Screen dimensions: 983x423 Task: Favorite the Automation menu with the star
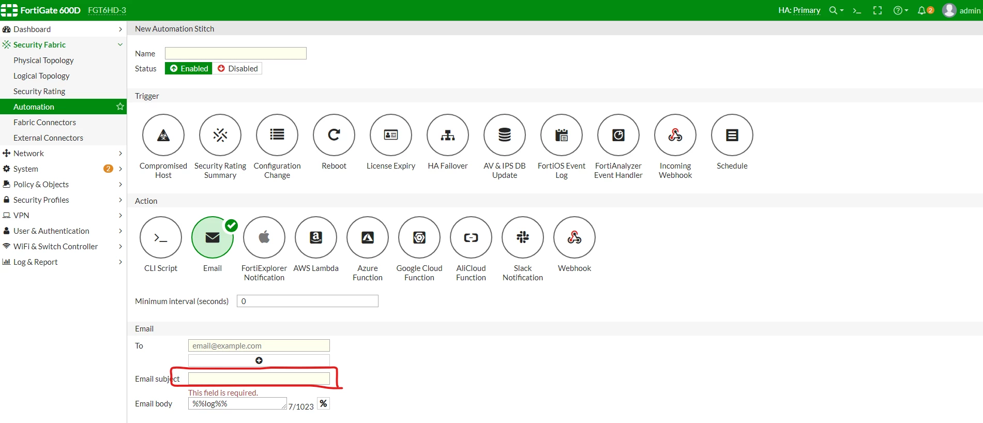[120, 107]
